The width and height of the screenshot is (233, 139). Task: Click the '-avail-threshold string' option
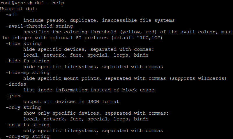[39, 26]
